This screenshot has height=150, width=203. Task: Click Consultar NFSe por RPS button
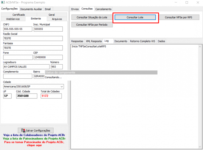(179, 17)
